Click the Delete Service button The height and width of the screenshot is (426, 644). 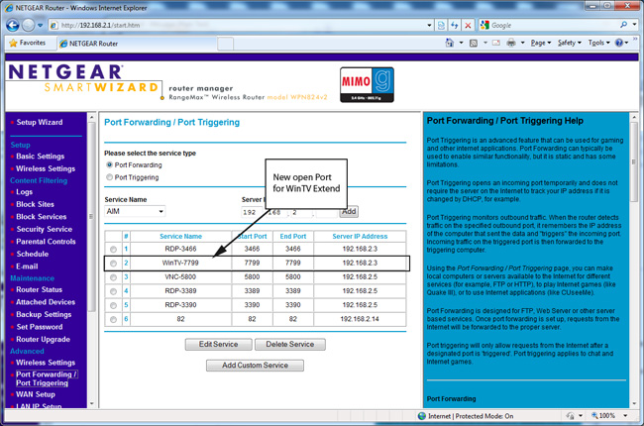pos(290,344)
